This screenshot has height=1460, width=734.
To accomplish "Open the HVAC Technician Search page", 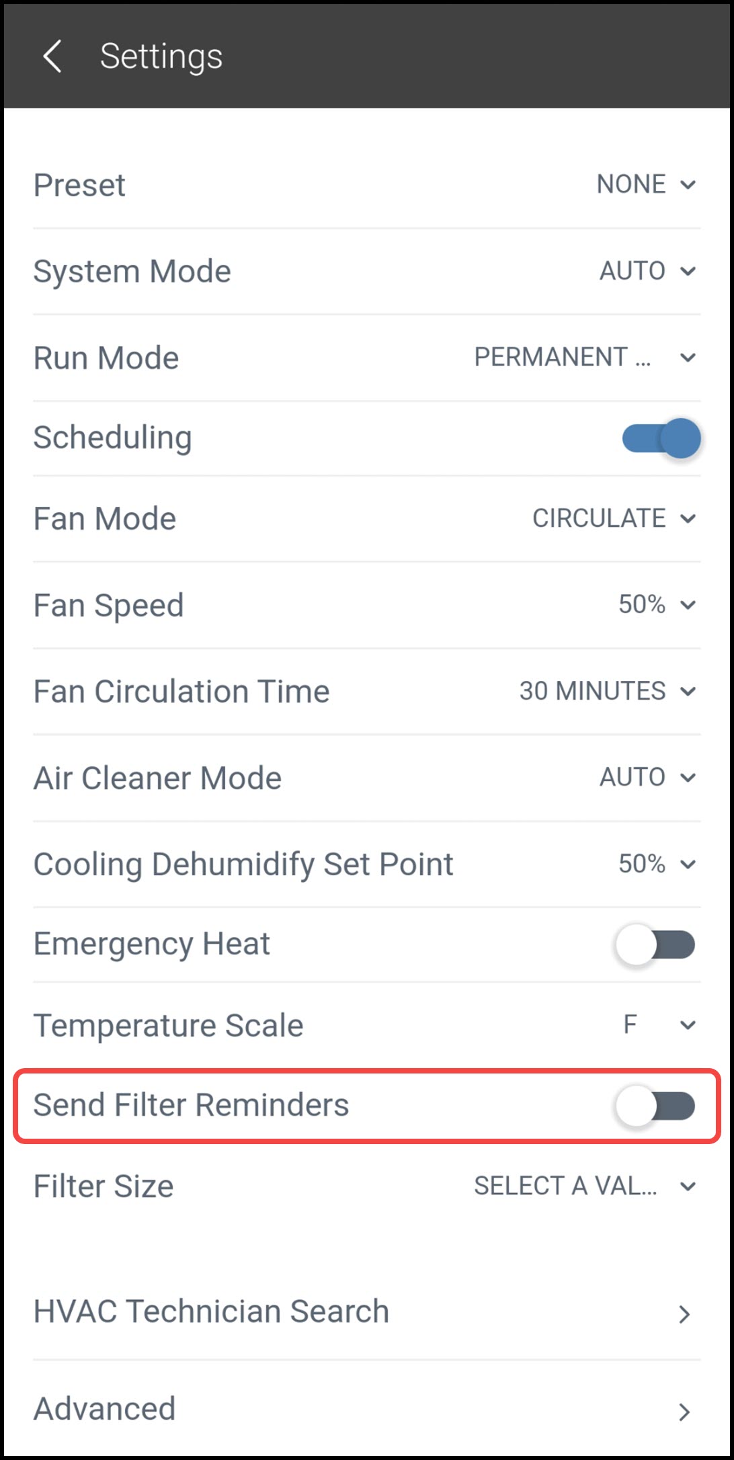I will point(211,1311).
